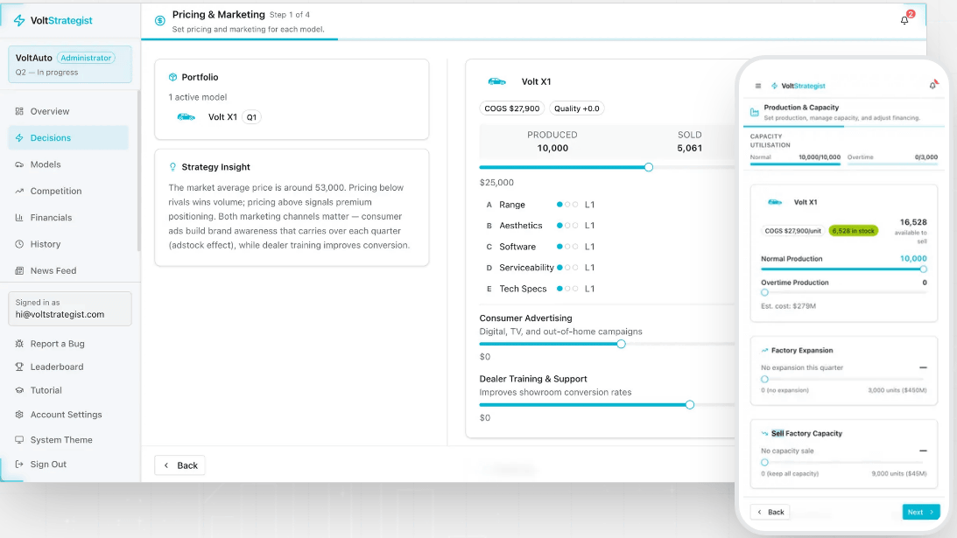The height and width of the screenshot is (538, 957).
Task: Open the Competition page
Action: [x=55, y=191]
